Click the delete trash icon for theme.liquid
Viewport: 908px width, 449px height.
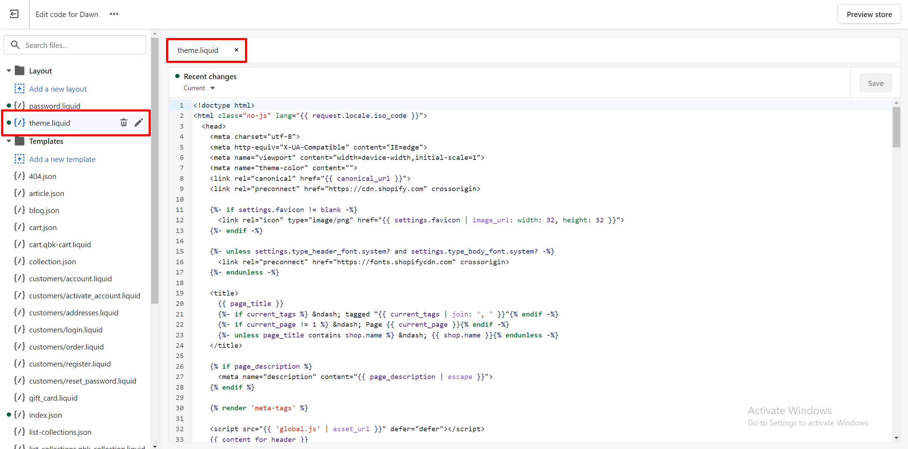tap(123, 123)
